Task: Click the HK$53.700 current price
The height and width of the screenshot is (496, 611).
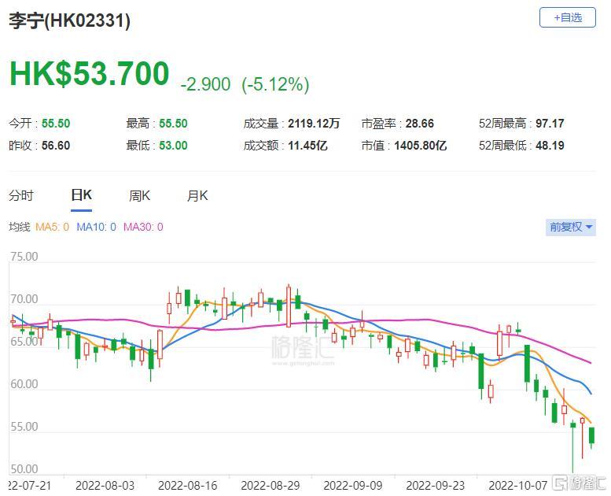Action: pos(89,74)
